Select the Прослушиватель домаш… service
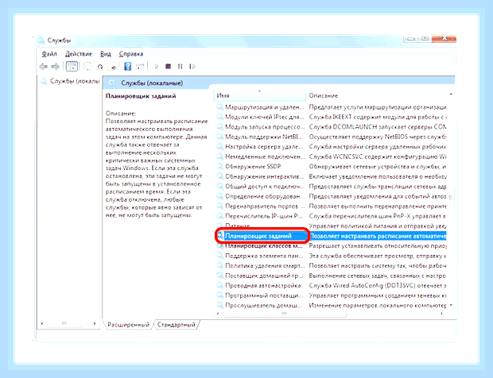The image size is (493, 378). coord(263,305)
